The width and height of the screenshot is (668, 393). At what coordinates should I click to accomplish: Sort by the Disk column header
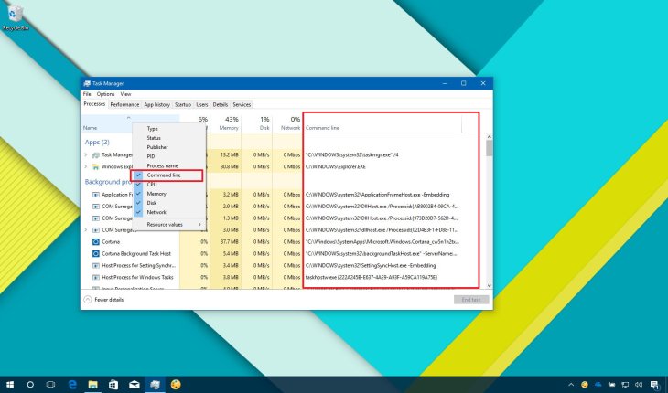[257, 123]
